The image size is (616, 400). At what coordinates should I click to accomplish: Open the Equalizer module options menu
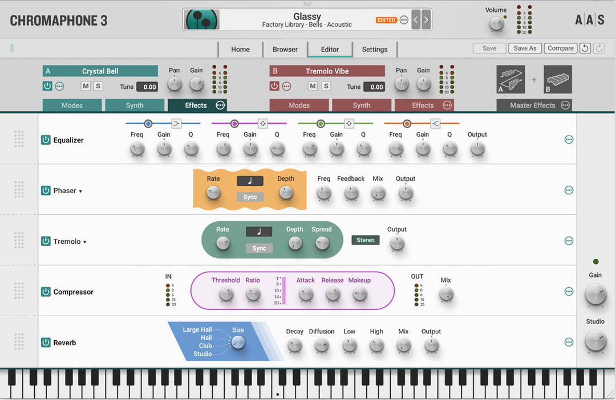[569, 140]
